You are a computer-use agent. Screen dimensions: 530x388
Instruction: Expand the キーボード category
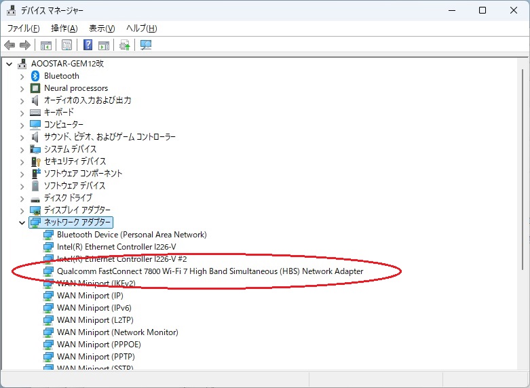[x=22, y=113]
